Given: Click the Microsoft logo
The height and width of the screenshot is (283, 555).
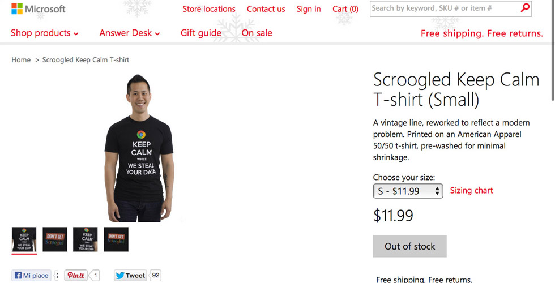Looking at the screenshot, I should click(x=39, y=9).
